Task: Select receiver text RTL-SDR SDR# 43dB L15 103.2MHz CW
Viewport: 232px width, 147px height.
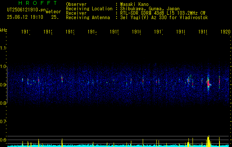Action: click(163, 13)
